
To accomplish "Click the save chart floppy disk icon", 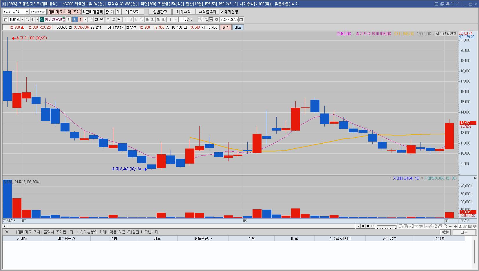I will (x=211, y=19).
